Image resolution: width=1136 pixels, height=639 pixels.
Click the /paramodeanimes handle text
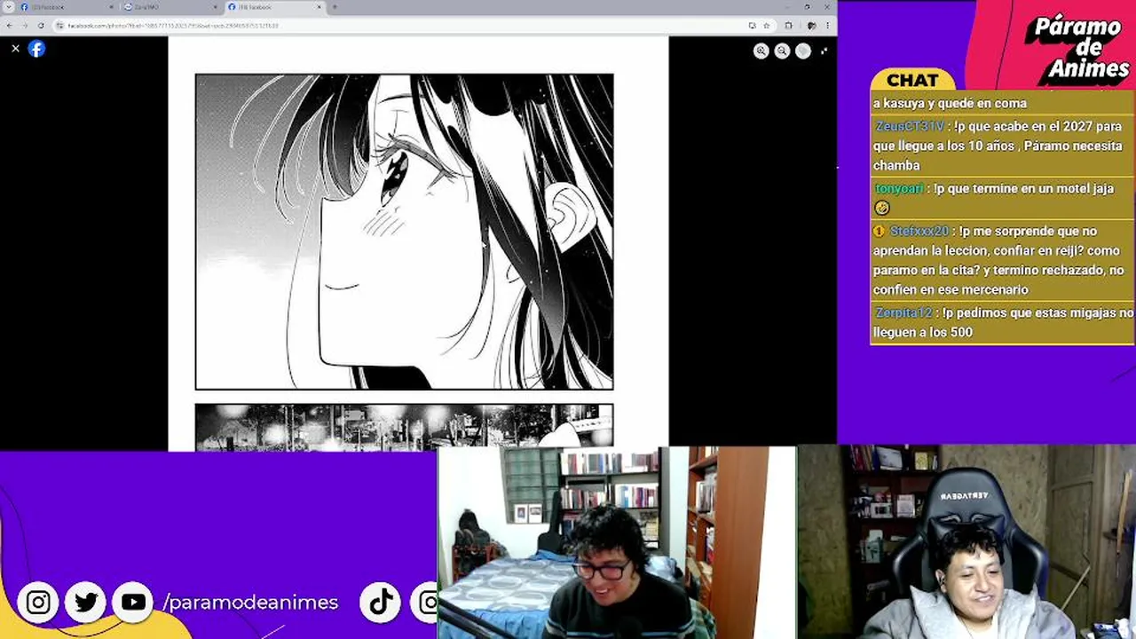(x=250, y=603)
